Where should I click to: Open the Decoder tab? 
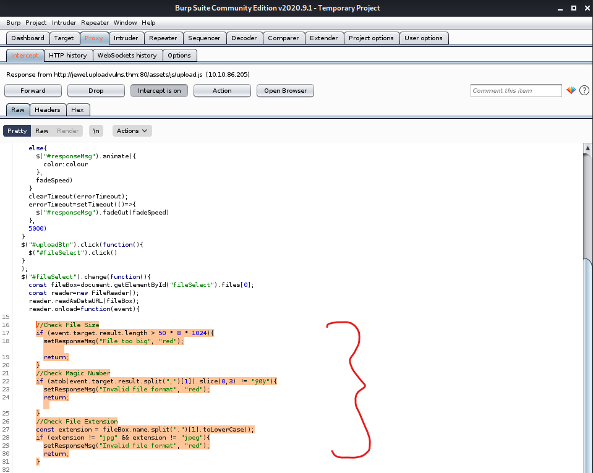[x=244, y=38]
